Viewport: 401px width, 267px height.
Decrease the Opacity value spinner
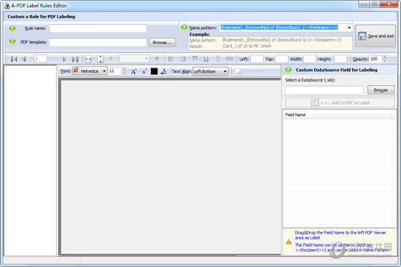(x=385, y=61)
